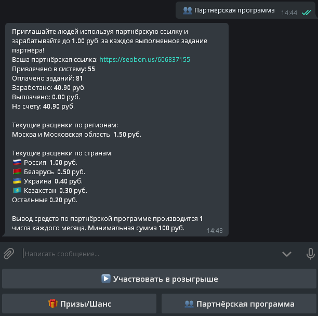Click the Ukraine flag emoji
The width and height of the screenshot is (318, 316).
pyautogui.click(x=17, y=181)
